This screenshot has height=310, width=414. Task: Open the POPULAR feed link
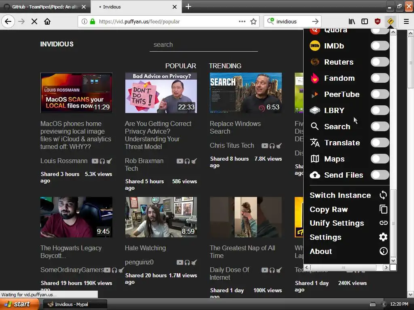(181, 66)
